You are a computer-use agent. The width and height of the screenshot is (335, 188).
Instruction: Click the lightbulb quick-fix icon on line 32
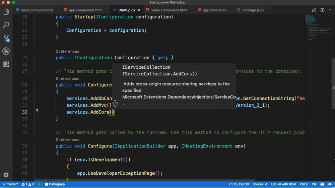pyautogui.click(x=37, y=111)
